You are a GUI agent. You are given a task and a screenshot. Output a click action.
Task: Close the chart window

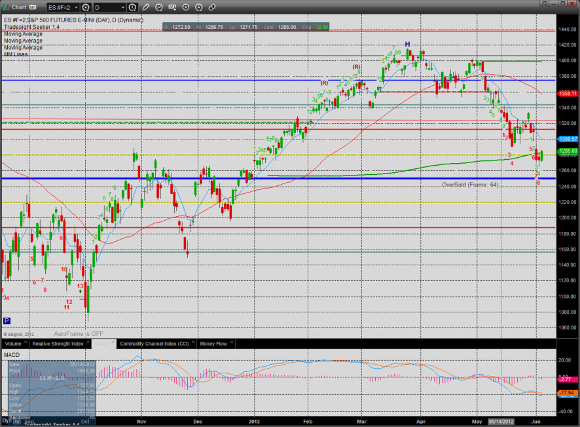(x=572, y=3)
